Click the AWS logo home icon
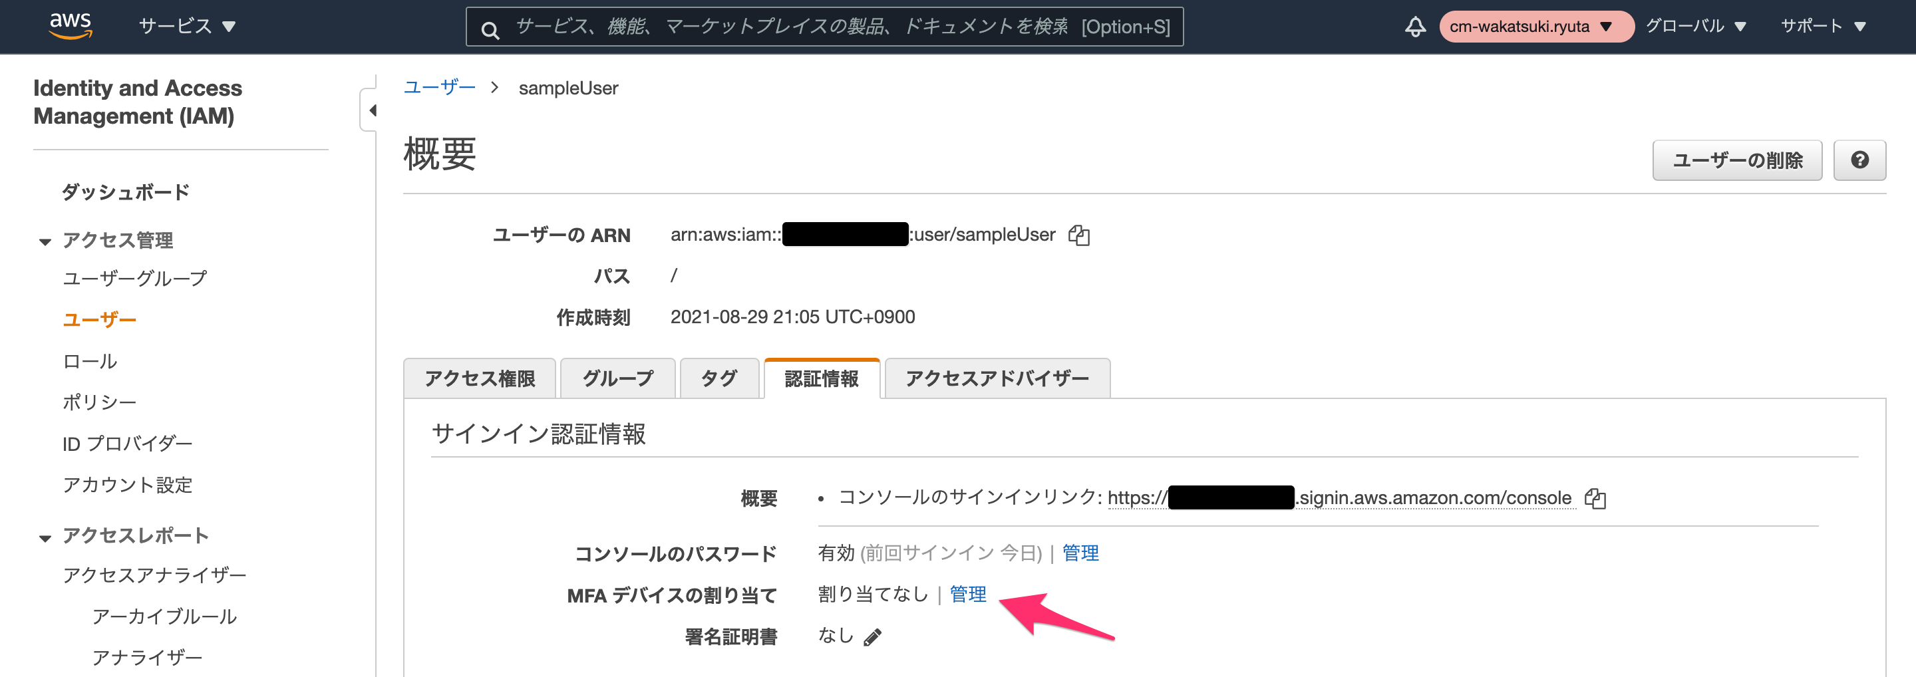 [x=71, y=26]
